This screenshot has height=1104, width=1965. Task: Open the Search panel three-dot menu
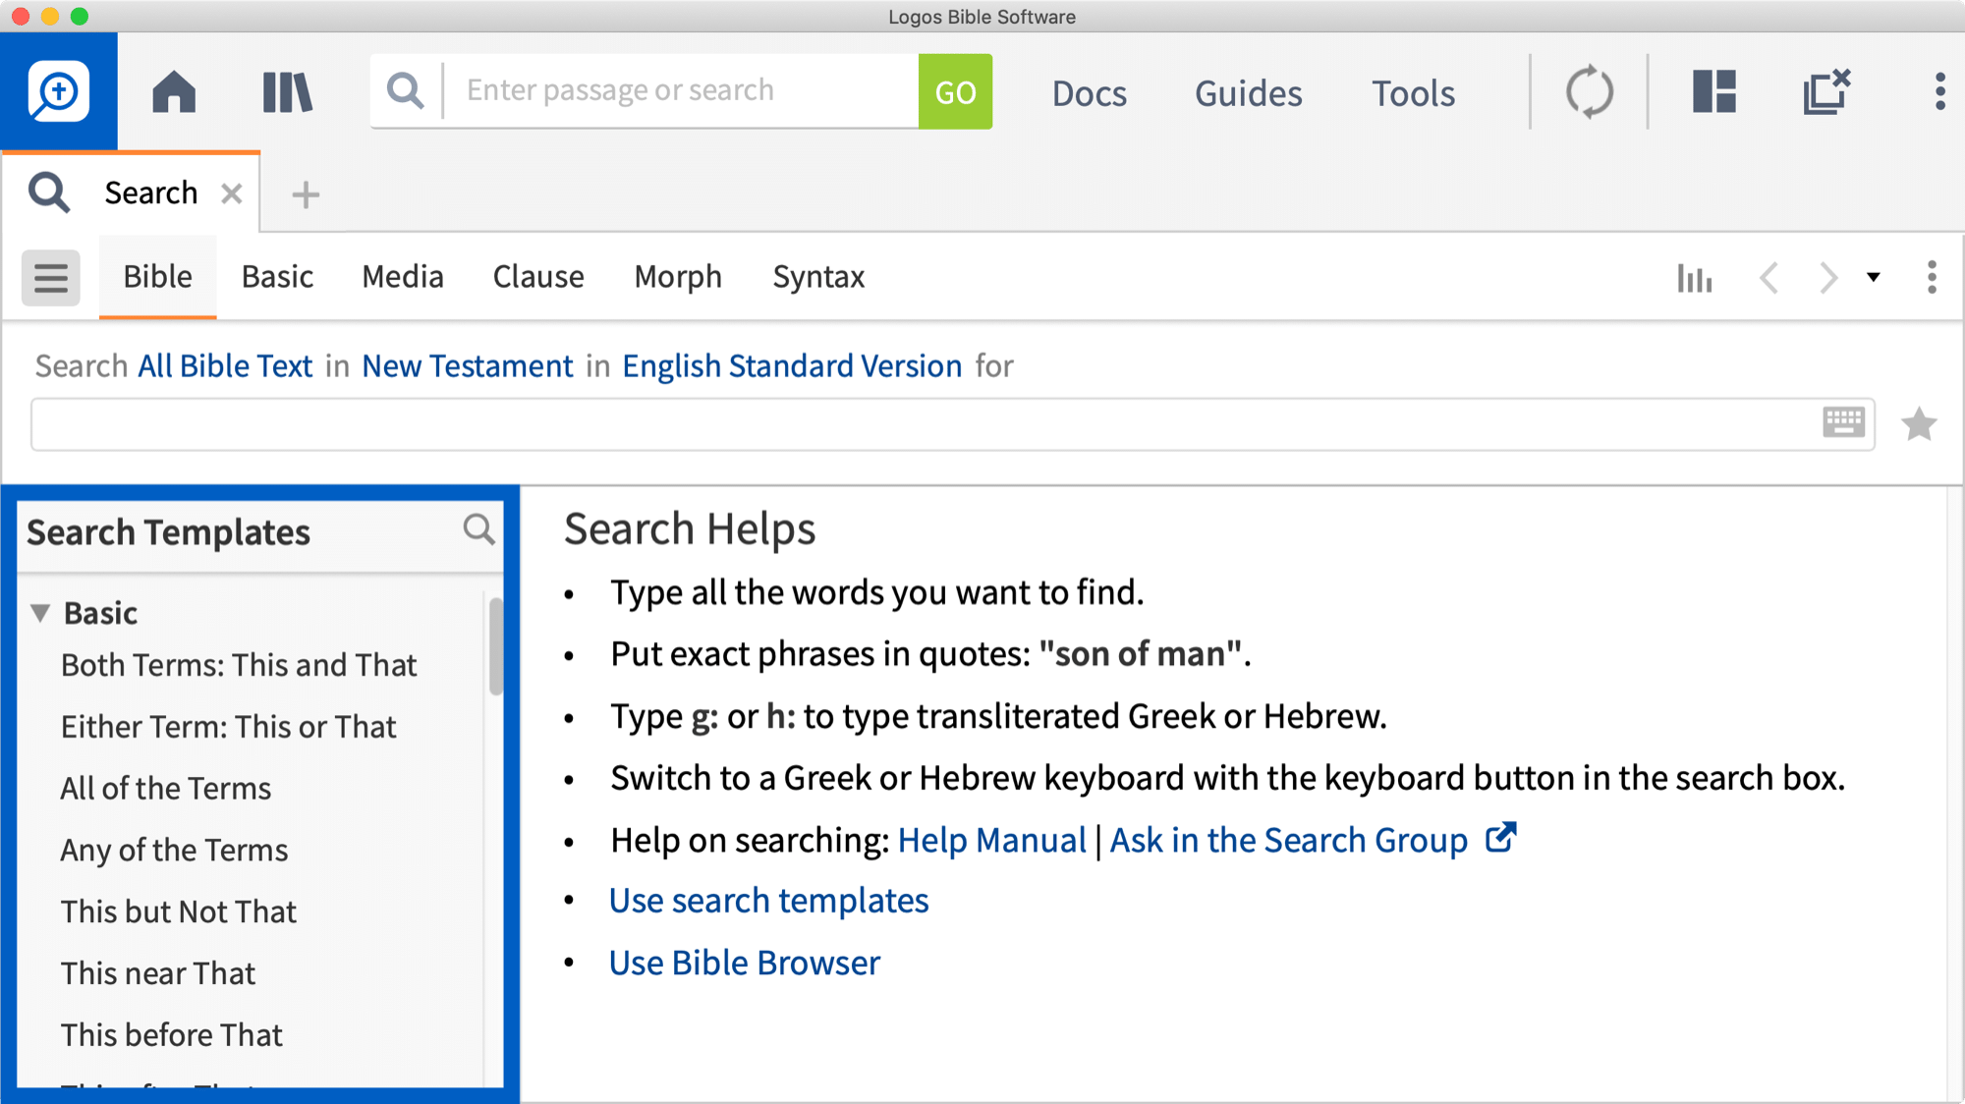1932,277
